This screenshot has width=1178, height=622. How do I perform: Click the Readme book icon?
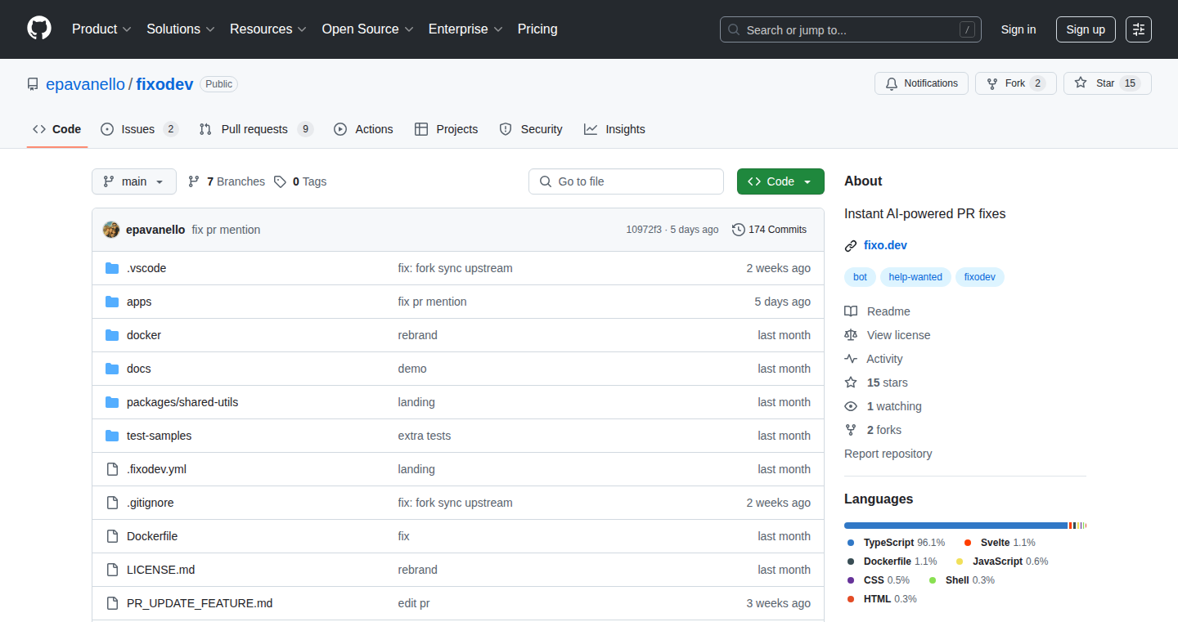tap(851, 311)
